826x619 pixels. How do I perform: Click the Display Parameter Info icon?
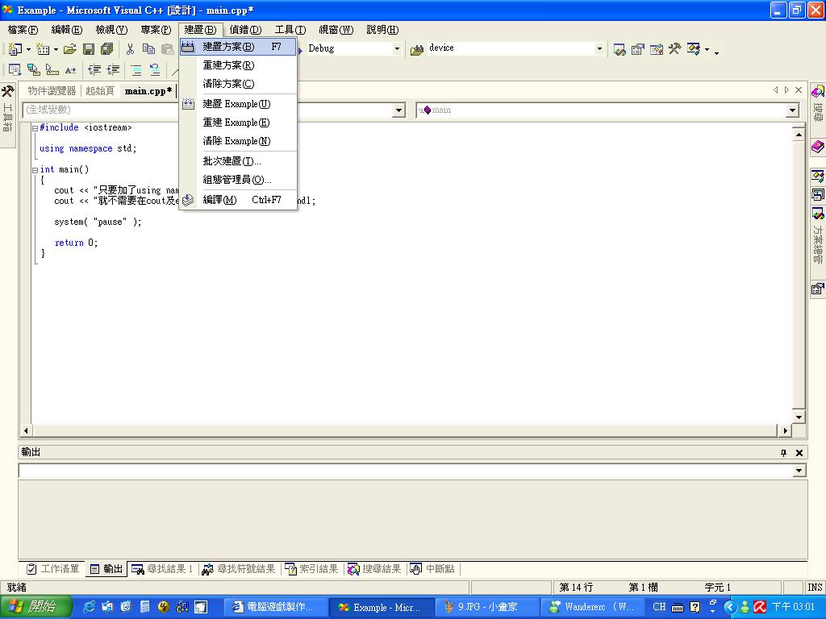coord(33,69)
